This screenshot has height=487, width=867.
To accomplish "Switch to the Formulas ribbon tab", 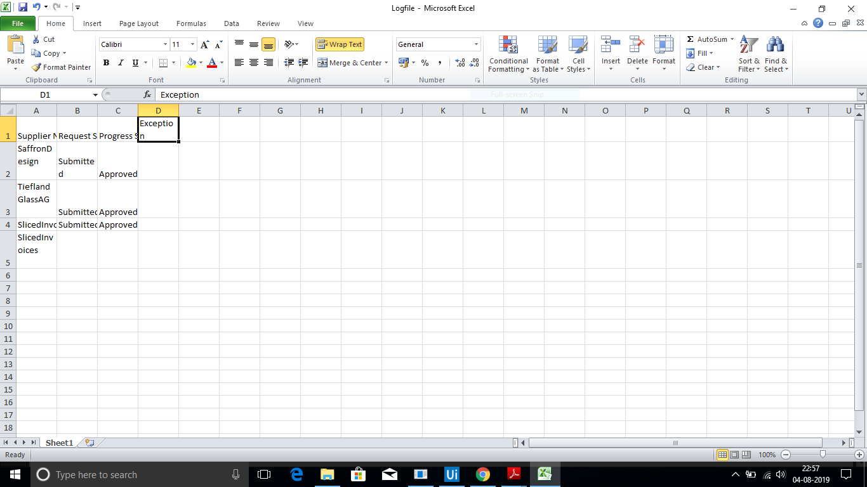I will (x=190, y=23).
